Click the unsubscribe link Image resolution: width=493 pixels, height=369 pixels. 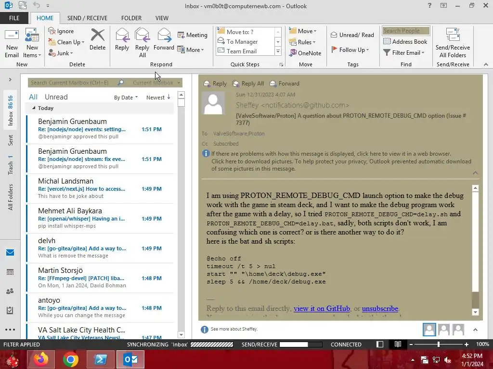pos(380,308)
